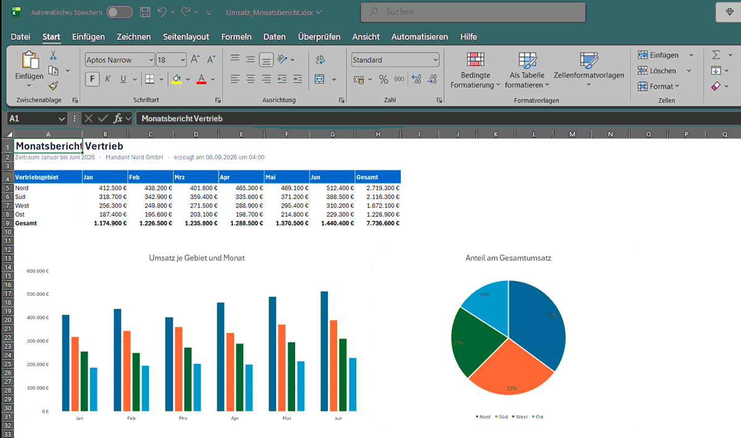Open the Zellenformatvorlagen dropdown
741x438 pixels.
pyautogui.click(x=588, y=69)
